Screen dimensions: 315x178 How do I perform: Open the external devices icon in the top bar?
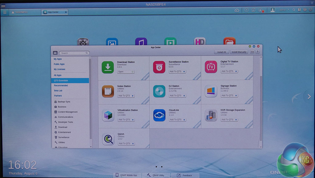pos(253,10)
